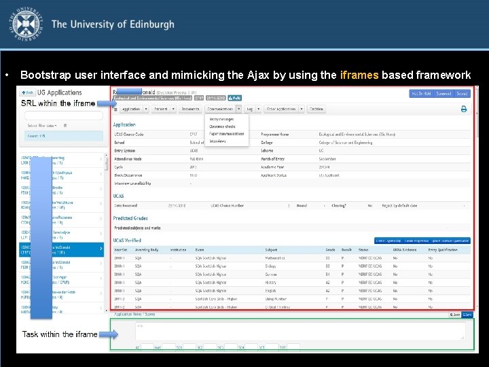Collapse the Communications dropdown arrow
The image size is (489, 367).
[239, 109]
